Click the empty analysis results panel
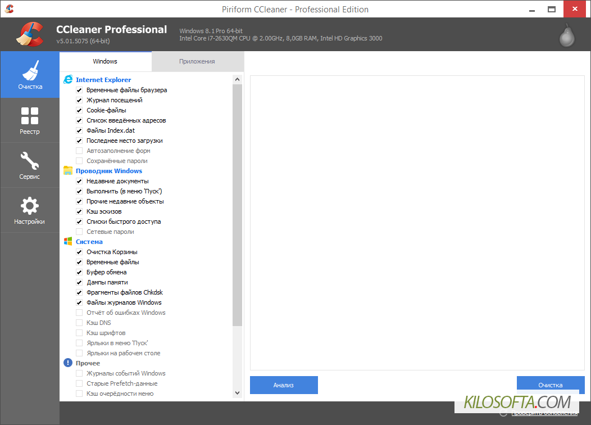This screenshot has width=591, height=425. click(417, 223)
